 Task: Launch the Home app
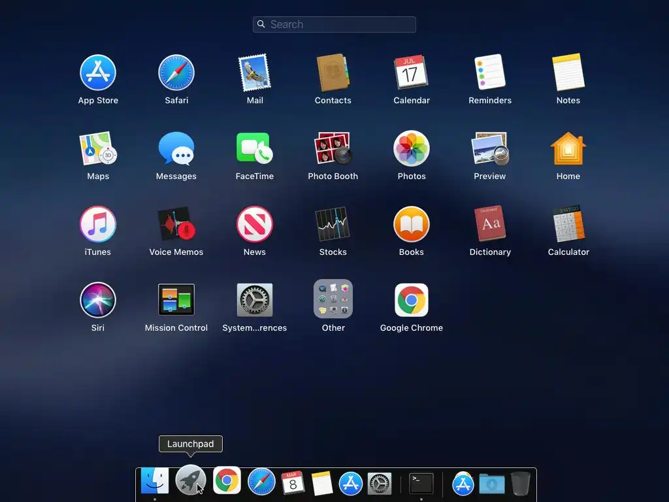click(568, 148)
